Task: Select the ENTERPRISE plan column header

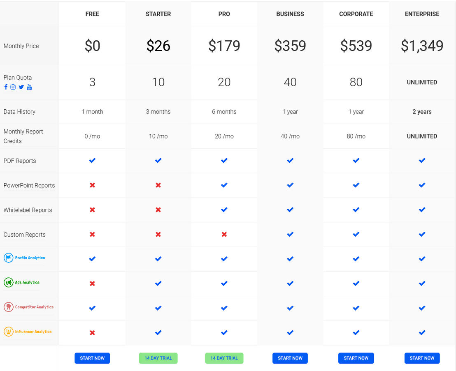Action: point(422,14)
